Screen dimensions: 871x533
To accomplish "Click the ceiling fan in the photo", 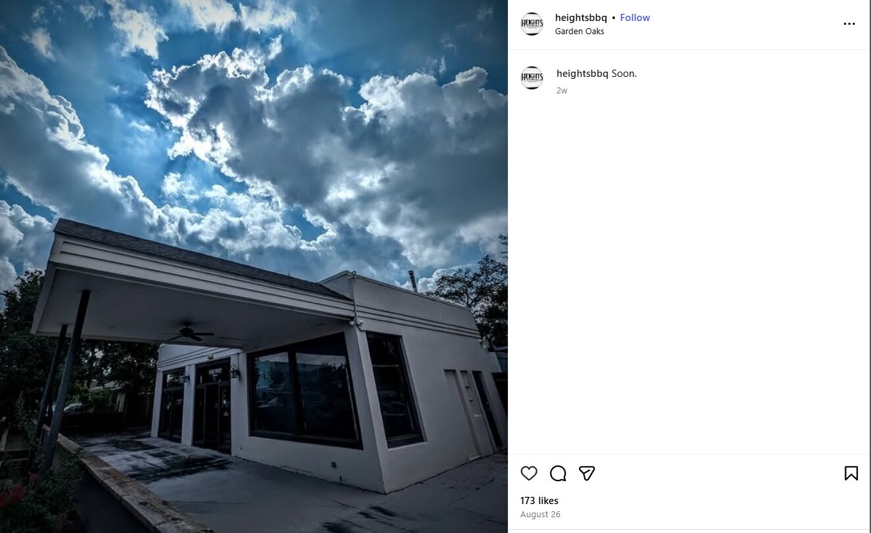I will [189, 333].
